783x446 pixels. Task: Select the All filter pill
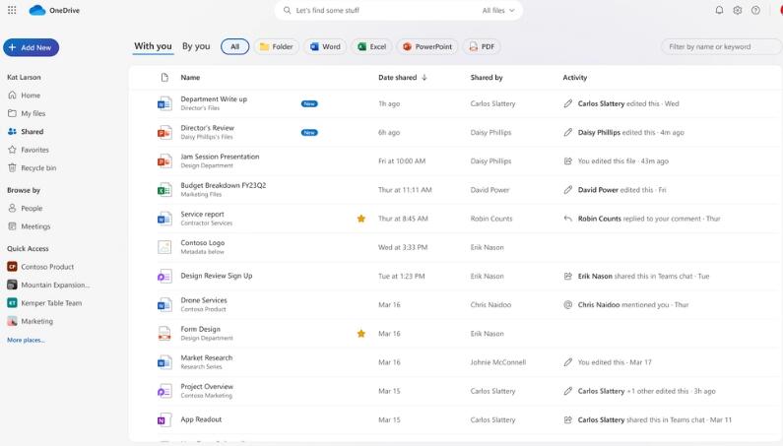tap(234, 46)
